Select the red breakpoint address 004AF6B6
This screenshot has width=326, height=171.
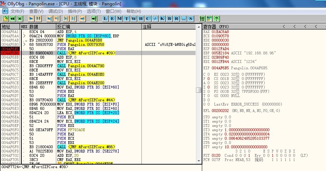[x=10, y=53]
